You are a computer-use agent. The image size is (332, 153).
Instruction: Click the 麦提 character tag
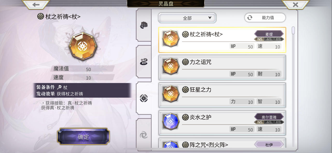[269, 34]
